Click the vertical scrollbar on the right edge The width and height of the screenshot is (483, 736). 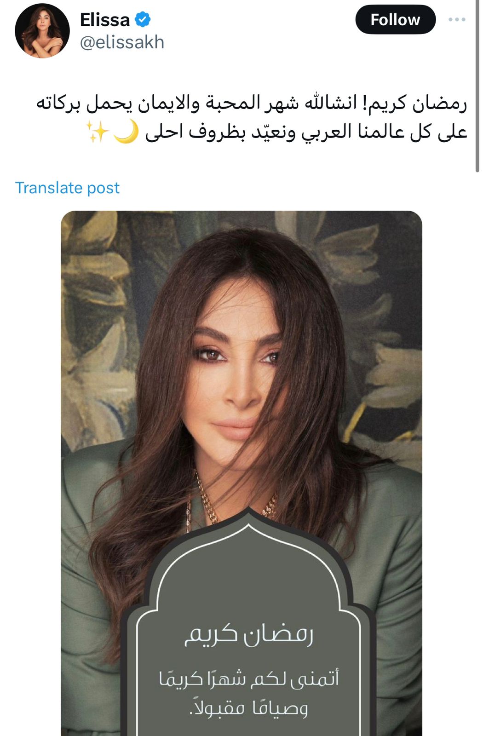pos(477,86)
